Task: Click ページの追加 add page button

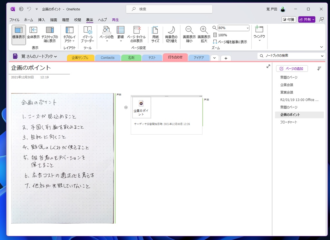Action: 292,69
